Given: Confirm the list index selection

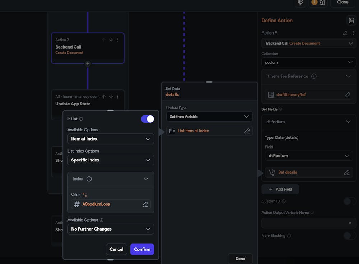Looking at the screenshot, I should pyautogui.click(x=142, y=249).
